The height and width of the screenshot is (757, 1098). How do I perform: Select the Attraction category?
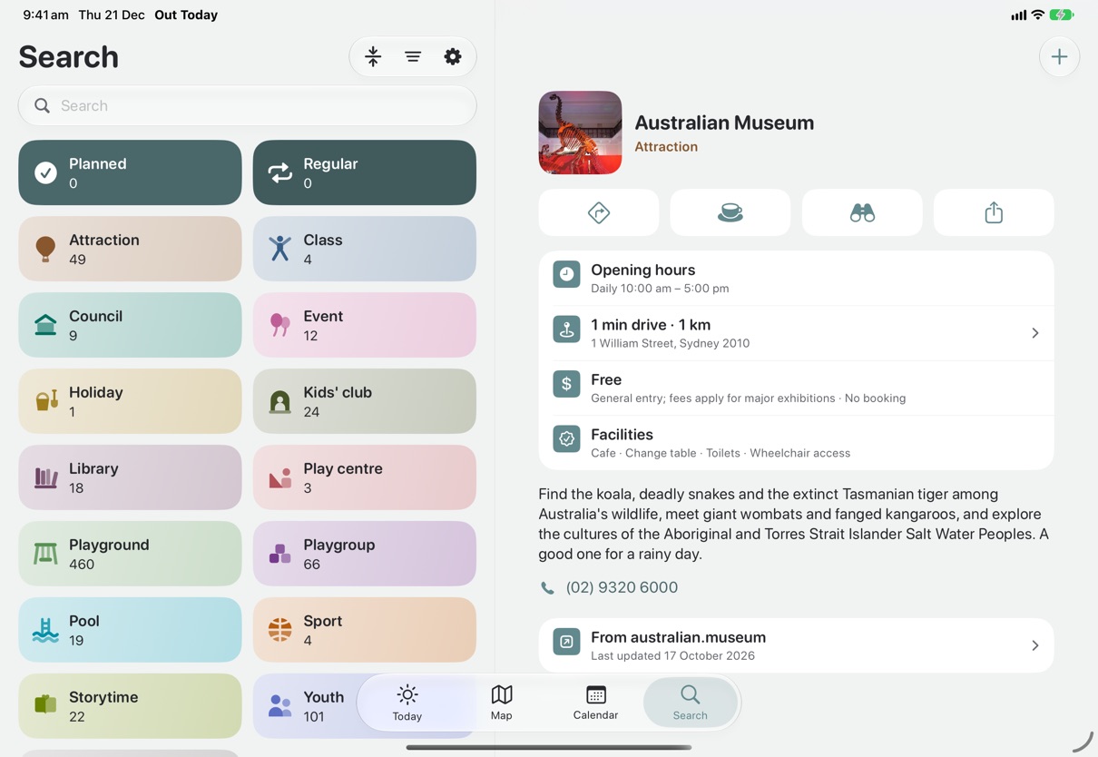tap(130, 249)
